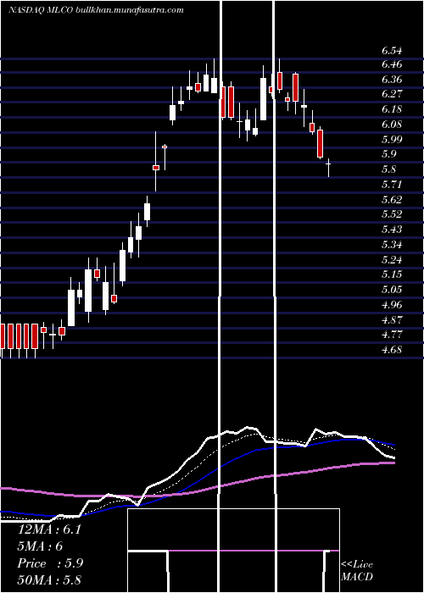Click the <<Live MACD label
The image size is (424, 593).
point(357,570)
